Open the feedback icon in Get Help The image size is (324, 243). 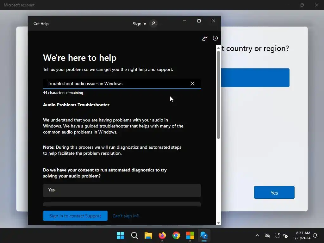point(205,38)
